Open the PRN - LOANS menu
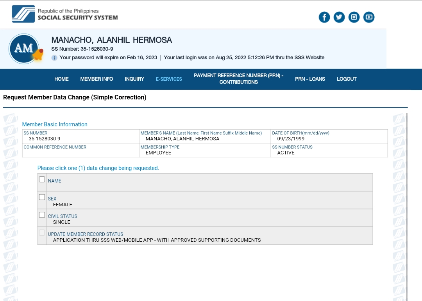Image resolution: width=422 pixels, height=301 pixels. [x=310, y=79]
